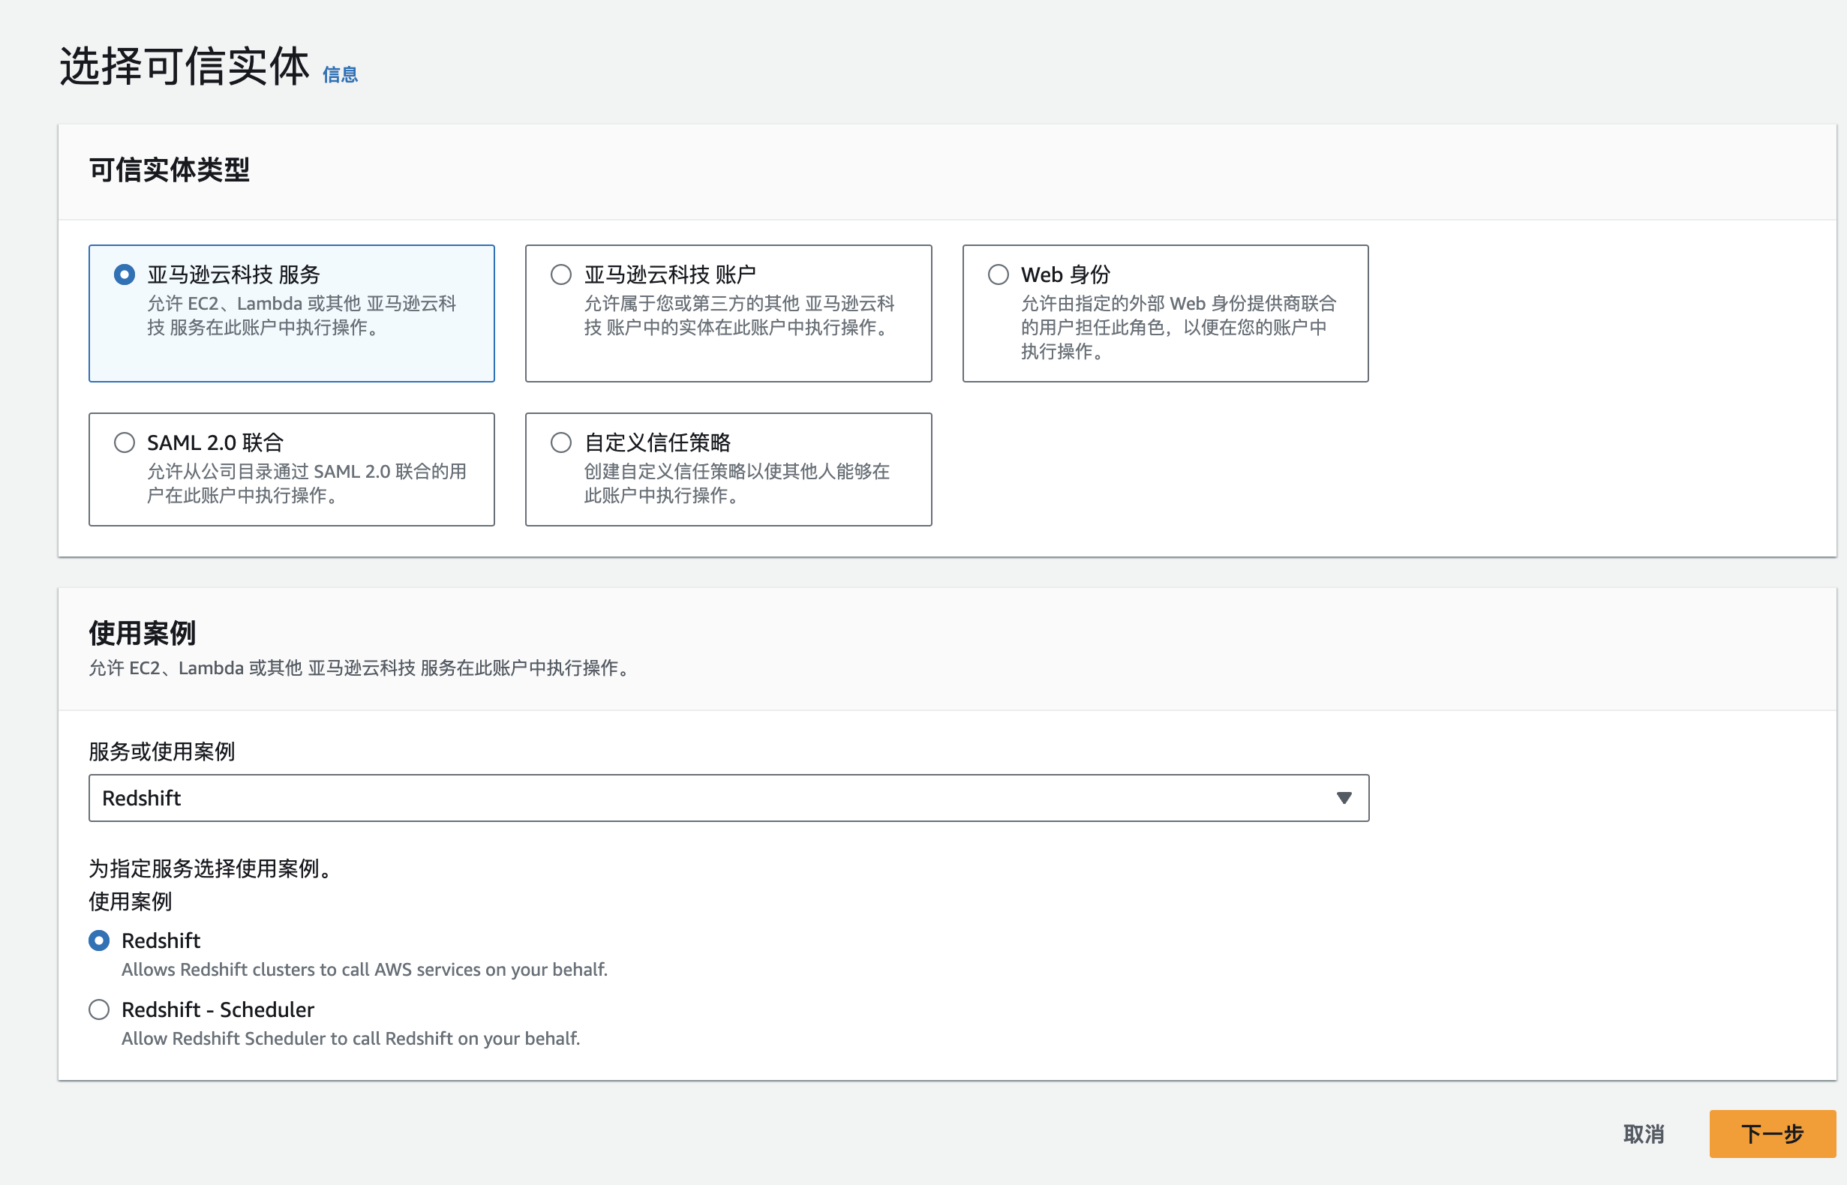Click the Web 身份 card description text

(1179, 327)
